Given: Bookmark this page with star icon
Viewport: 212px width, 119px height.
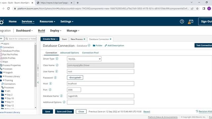Looking at the screenshot, I should tap(197, 9).
